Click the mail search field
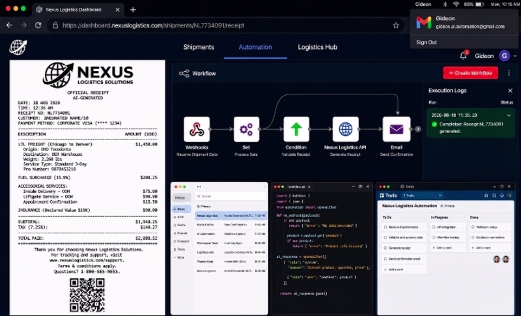The width and height of the screenshot is (521, 316). (231, 196)
